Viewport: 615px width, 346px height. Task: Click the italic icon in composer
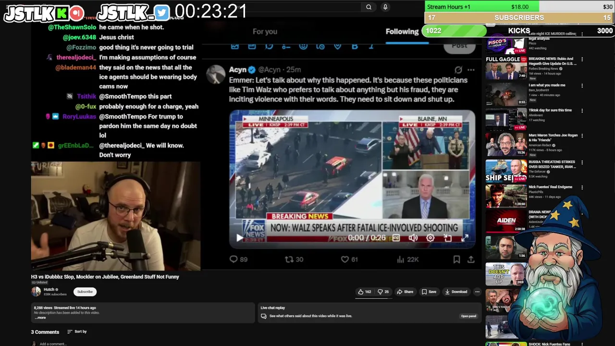coord(371,46)
